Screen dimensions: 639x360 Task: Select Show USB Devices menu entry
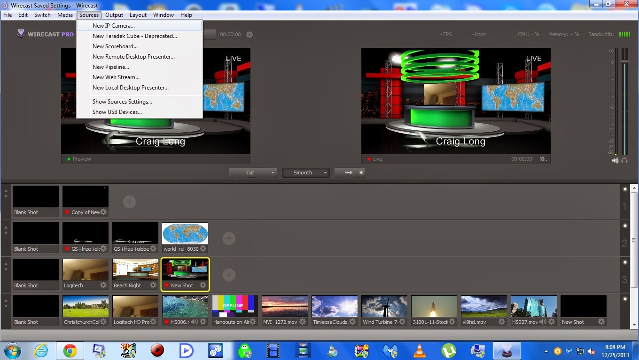[x=117, y=112]
